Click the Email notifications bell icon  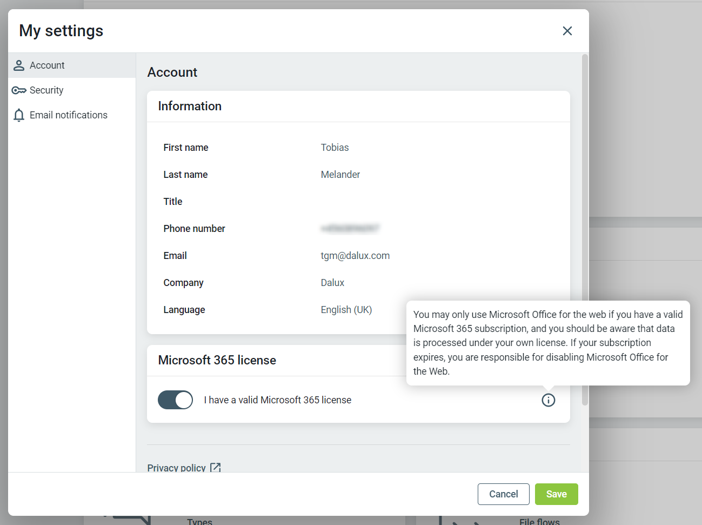tap(19, 115)
